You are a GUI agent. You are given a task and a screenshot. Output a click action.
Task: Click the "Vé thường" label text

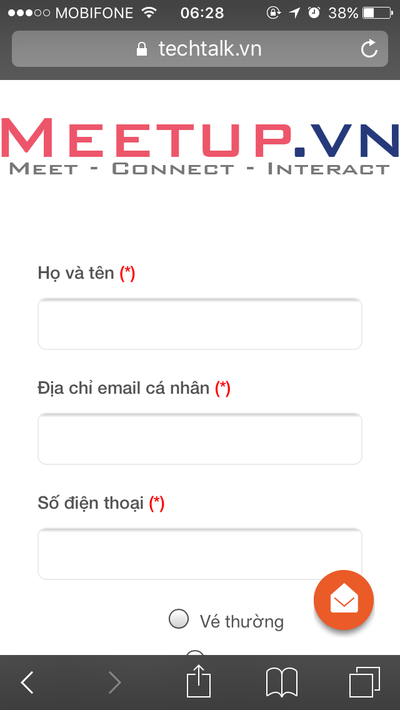241,621
